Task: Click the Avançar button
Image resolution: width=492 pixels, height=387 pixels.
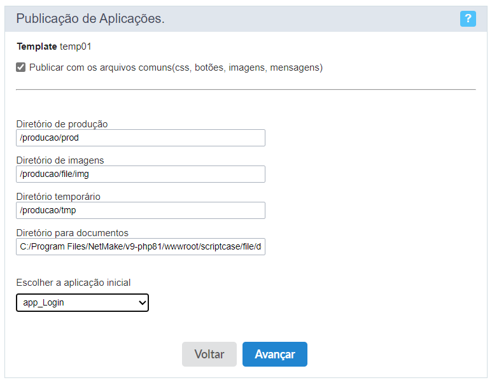Action: click(274, 354)
